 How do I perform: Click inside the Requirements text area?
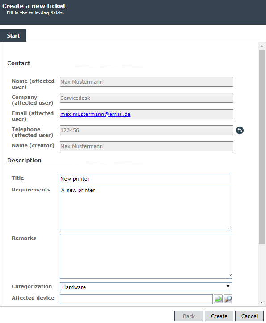click(x=146, y=208)
